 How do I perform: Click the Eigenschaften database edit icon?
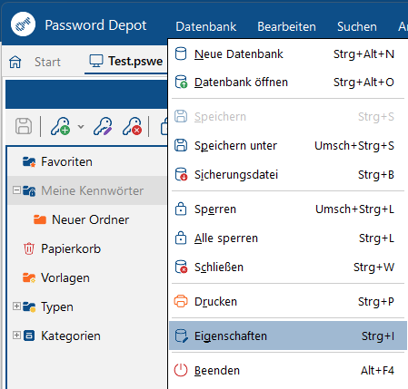point(182,336)
